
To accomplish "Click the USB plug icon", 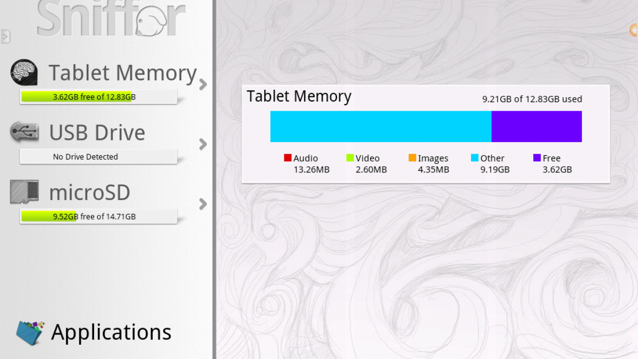I will (x=24, y=132).
